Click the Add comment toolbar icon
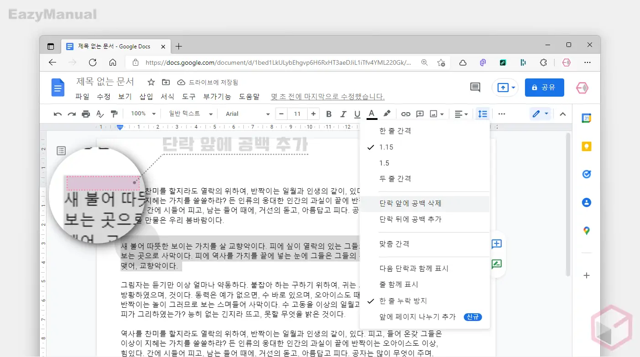 pos(420,114)
